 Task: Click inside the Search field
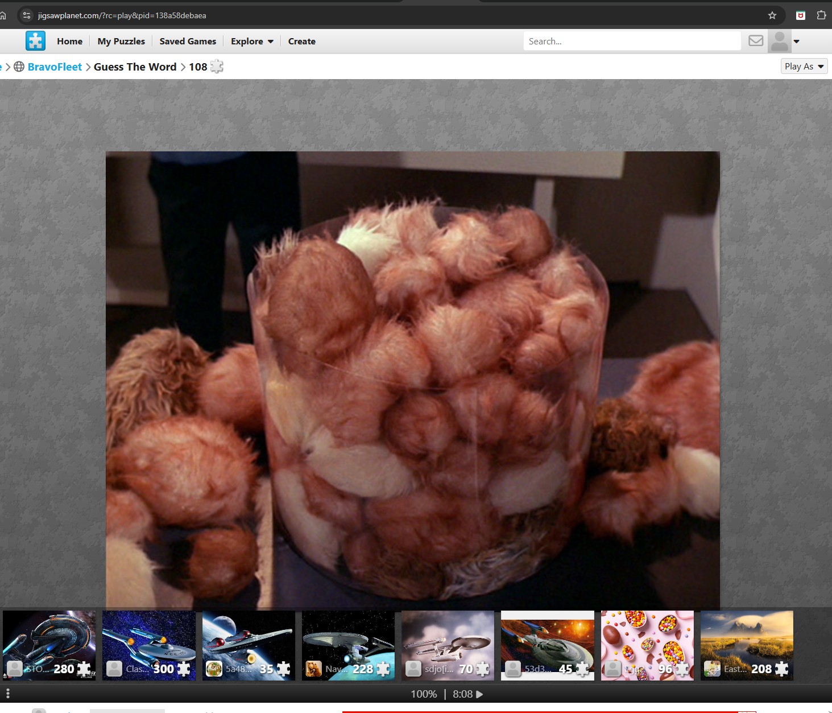tap(631, 41)
